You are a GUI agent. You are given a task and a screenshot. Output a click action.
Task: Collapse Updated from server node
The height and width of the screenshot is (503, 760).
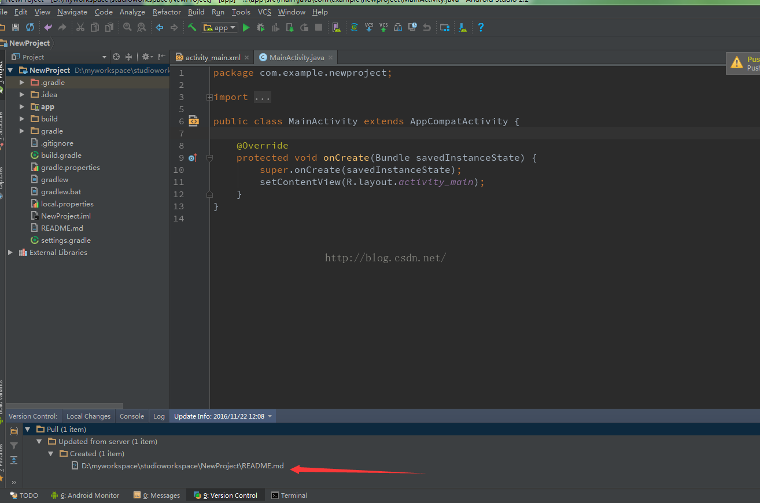pos(39,441)
